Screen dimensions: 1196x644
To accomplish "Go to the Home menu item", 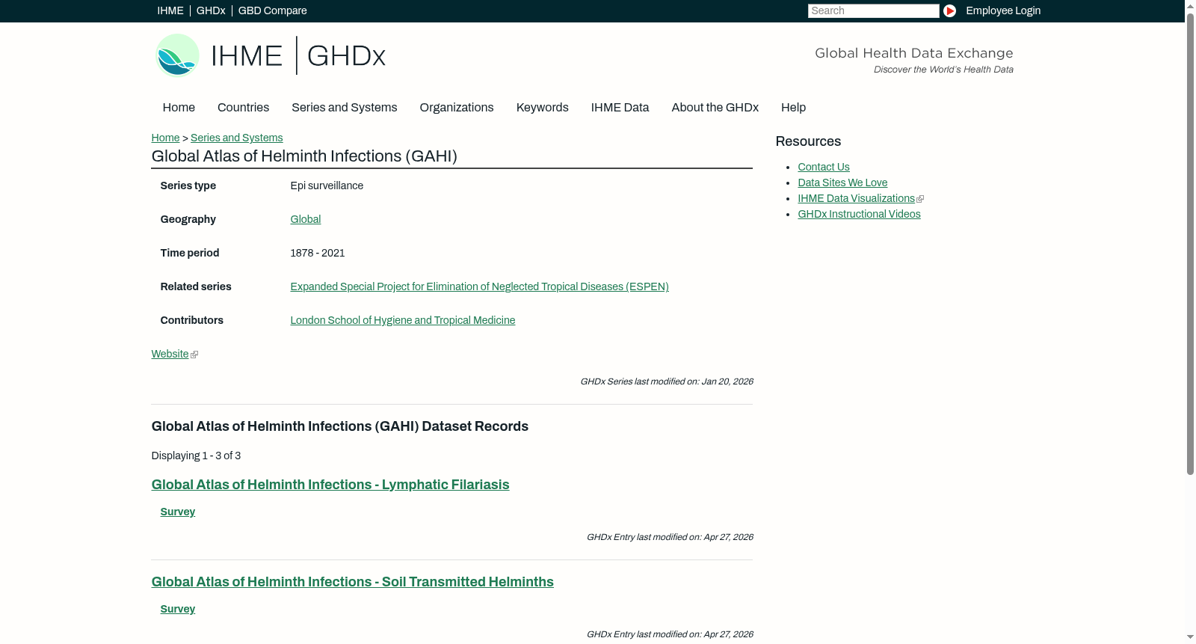I will pyautogui.click(x=179, y=107).
